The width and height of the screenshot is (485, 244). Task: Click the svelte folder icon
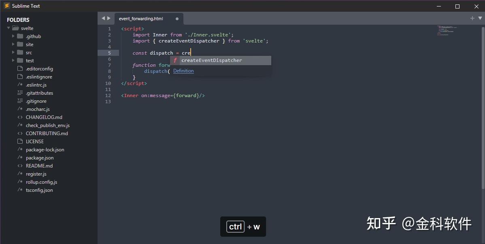(15, 28)
